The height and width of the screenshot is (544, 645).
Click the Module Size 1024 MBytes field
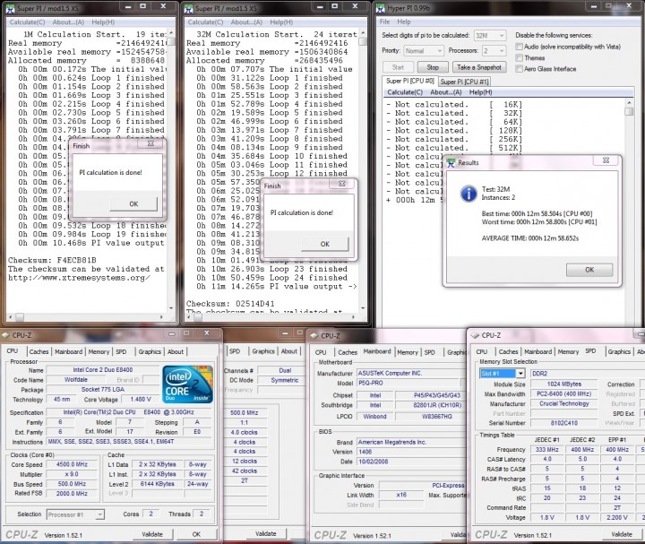click(564, 384)
